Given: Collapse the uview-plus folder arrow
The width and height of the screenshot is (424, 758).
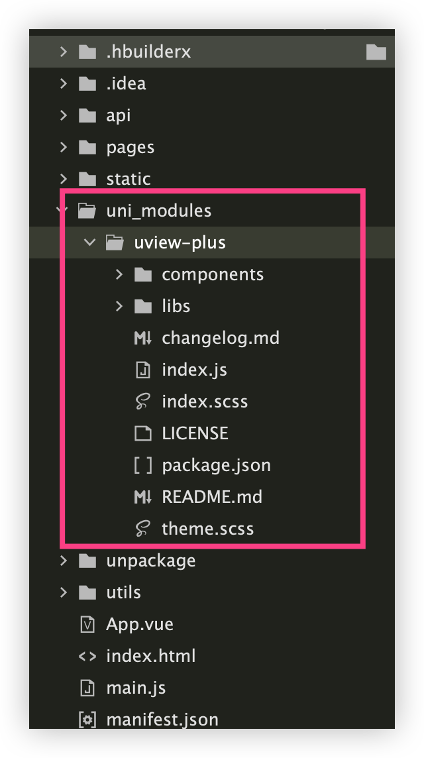Looking at the screenshot, I should 91,243.
